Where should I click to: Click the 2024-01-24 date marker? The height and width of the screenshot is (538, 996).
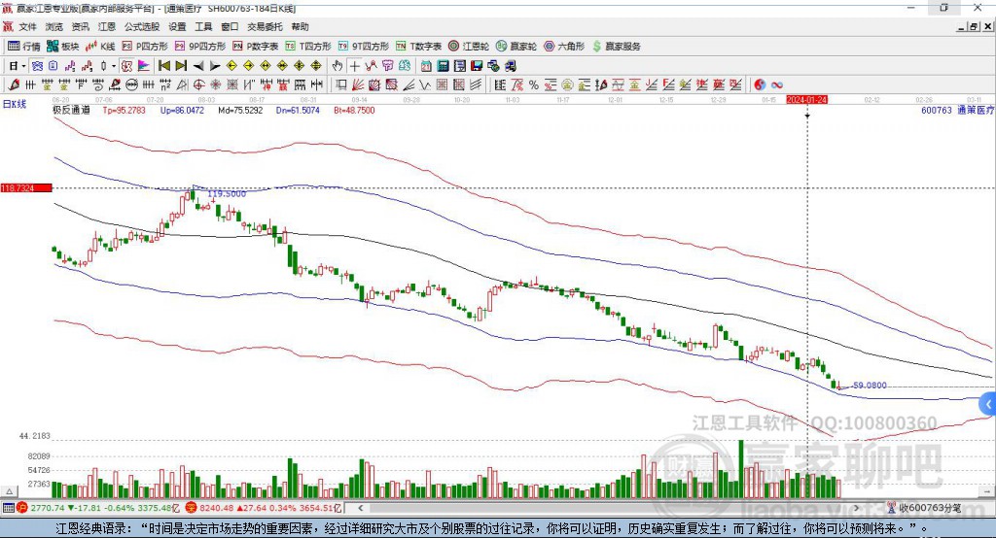click(x=806, y=100)
